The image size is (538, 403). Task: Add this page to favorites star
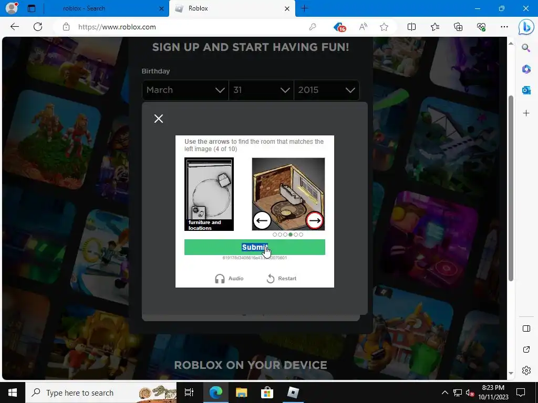click(384, 27)
